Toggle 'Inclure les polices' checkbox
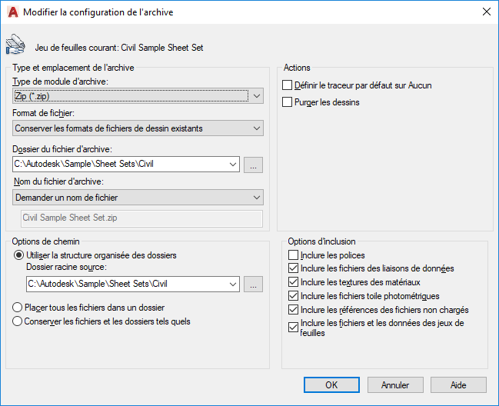Viewport: 499px width, 406px height. 293,255
